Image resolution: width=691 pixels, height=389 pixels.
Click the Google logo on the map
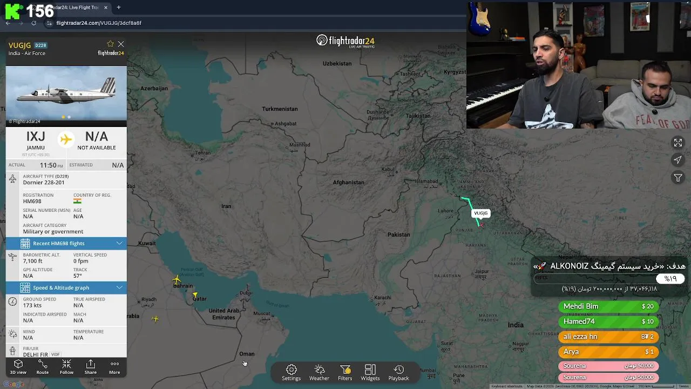[x=13, y=385]
